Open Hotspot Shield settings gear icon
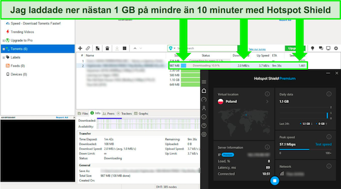This screenshot has width=341, height=189. tap(204, 134)
